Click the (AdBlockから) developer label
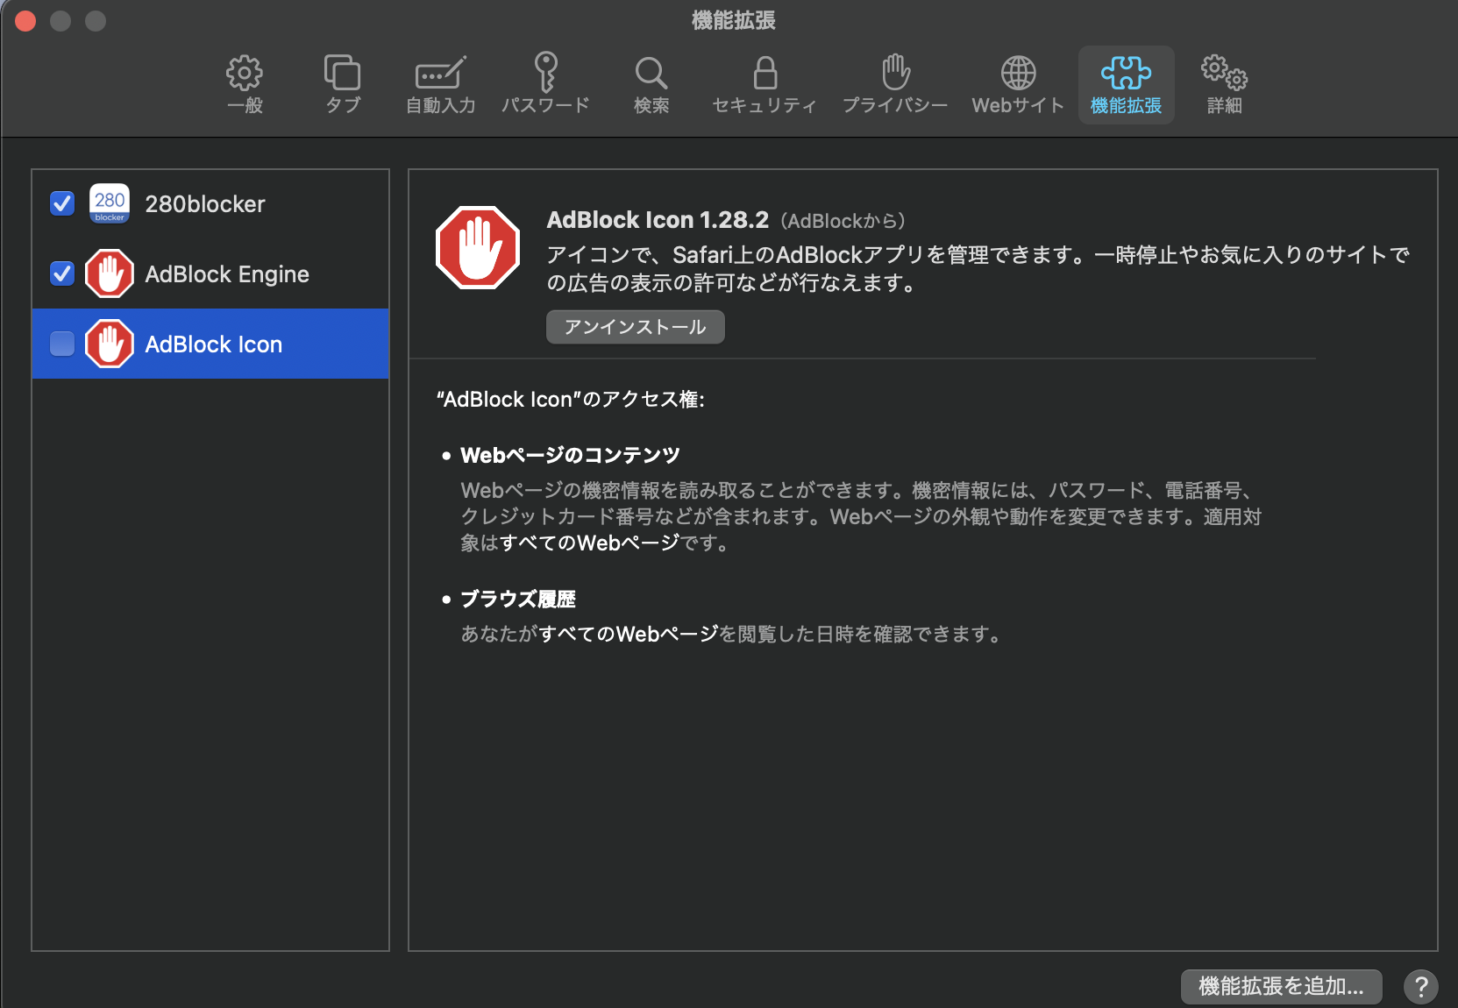 coord(843,221)
